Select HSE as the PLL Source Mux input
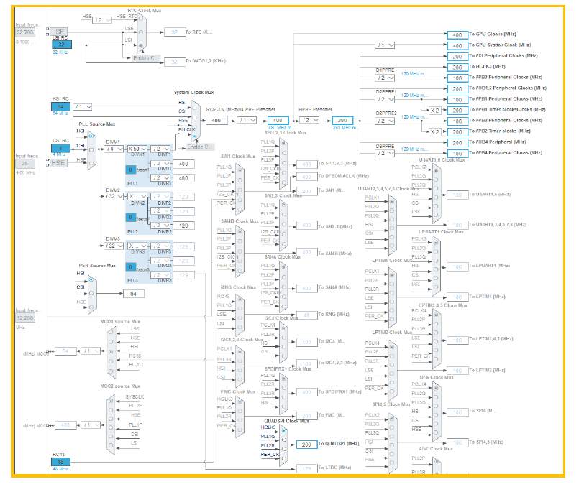Image resolution: width=579 pixels, height=487 pixels. [92, 164]
